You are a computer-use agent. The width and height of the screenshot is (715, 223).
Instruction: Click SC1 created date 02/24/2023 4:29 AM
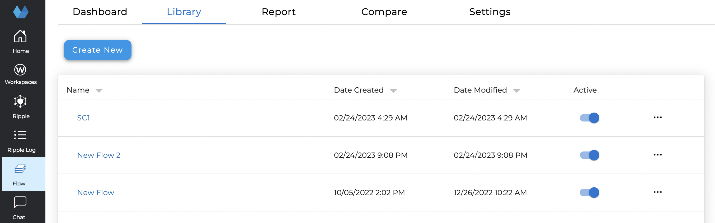pos(370,118)
